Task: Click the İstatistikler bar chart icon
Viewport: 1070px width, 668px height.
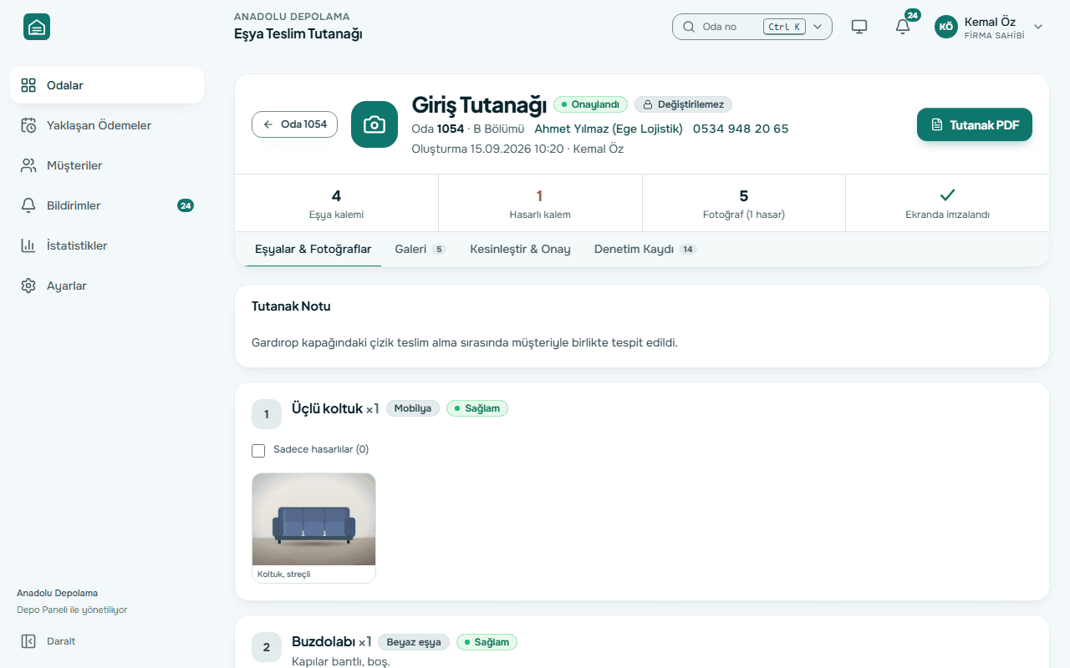Action: (x=28, y=245)
